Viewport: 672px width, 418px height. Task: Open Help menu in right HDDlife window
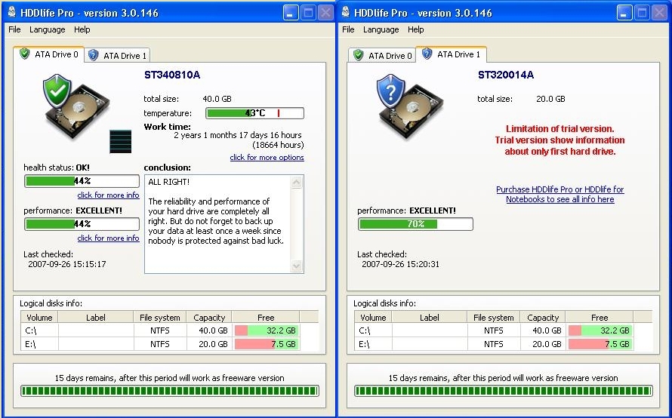[x=416, y=29]
